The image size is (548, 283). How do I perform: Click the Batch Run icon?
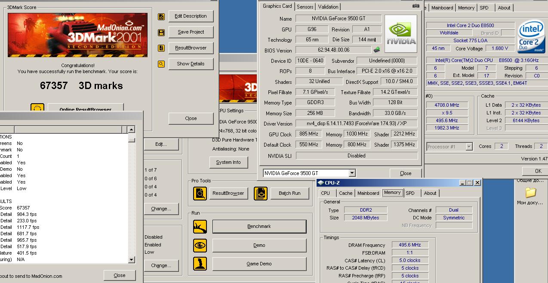coord(261,194)
